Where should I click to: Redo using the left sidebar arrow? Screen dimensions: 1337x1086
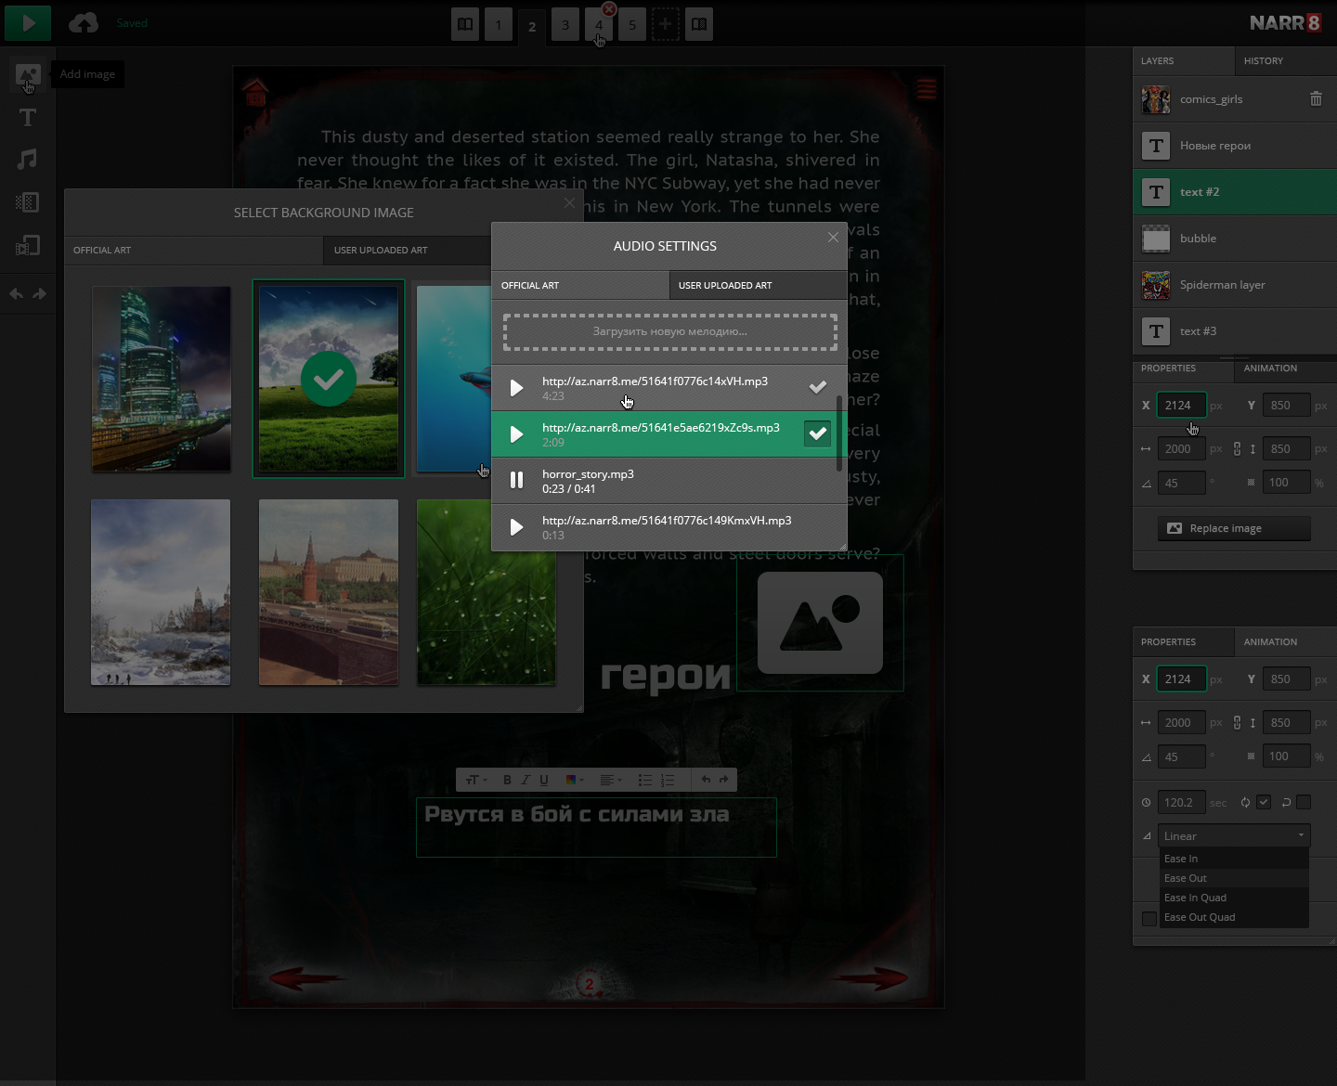tap(39, 294)
